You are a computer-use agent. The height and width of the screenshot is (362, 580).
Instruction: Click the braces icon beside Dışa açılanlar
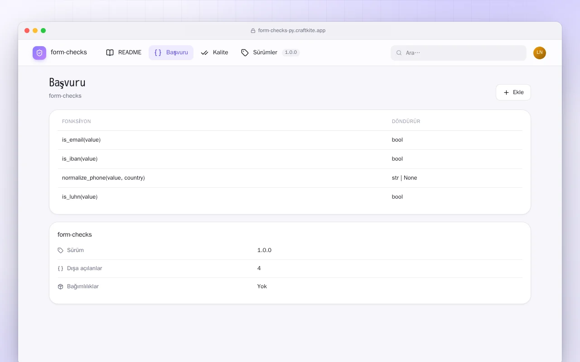pyautogui.click(x=61, y=268)
